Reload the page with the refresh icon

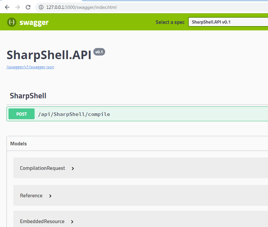point(28,7)
